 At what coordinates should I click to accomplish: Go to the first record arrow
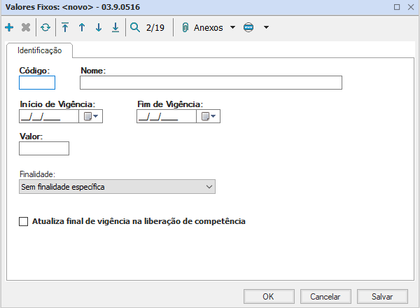65,28
